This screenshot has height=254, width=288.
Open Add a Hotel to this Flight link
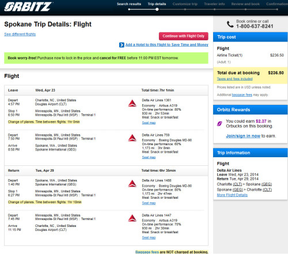(166, 45)
